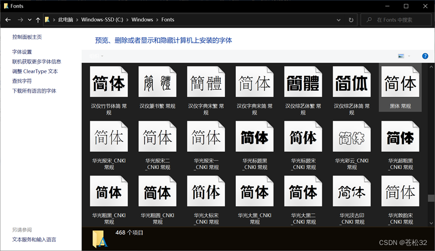This screenshot has height=251, width=435.
Task: Click the vertical scrollbar thumb
Action: pyautogui.click(x=431, y=198)
